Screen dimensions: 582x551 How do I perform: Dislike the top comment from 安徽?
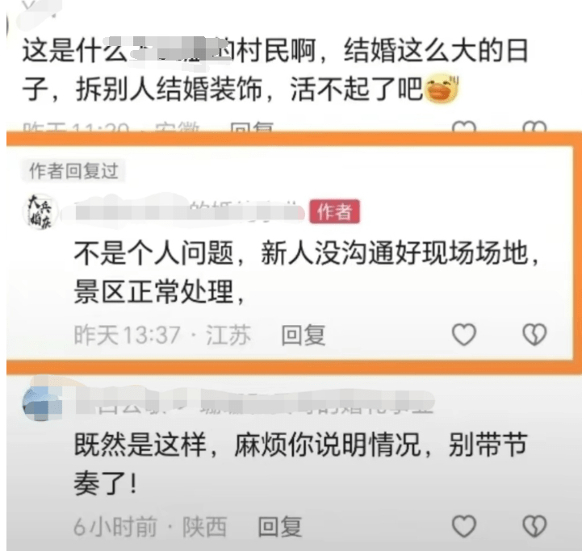tap(534, 127)
